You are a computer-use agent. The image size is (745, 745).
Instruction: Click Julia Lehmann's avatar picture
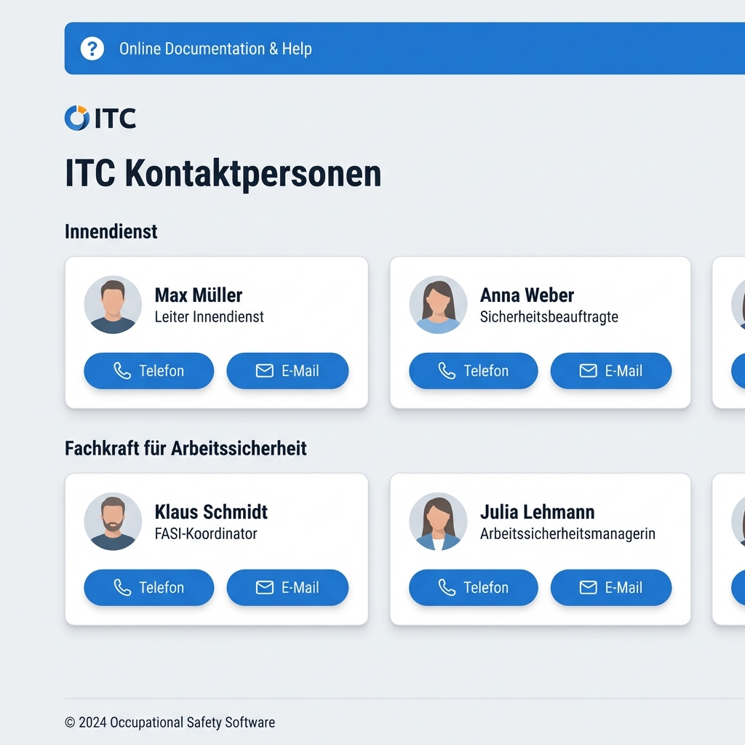tap(437, 521)
